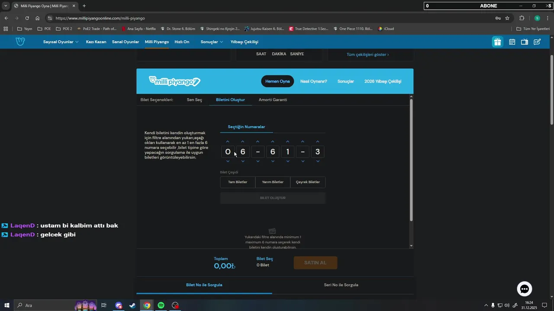The height and width of the screenshot is (311, 554).
Task: View site information icon beside URL
Action: pyautogui.click(x=50, y=18)
